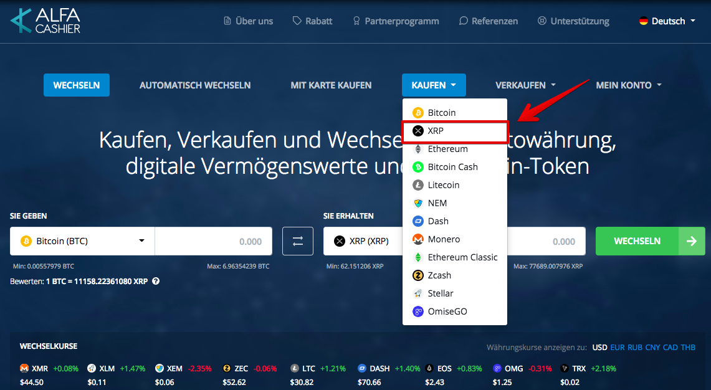Click the ZEC icon in exchange rates ticker
The width and height of the screenshot is (711, 390).
point(227,368)
